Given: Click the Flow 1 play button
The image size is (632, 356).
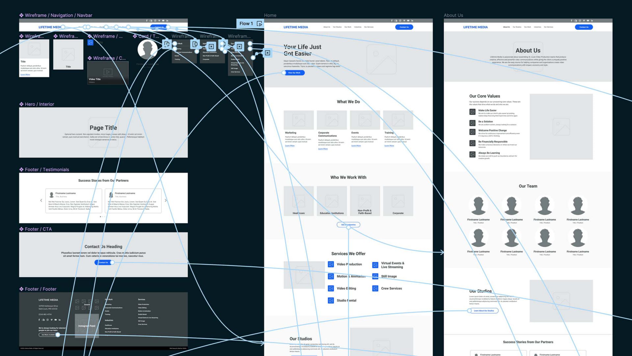Looking at the screenshot, I should (260, 23).
